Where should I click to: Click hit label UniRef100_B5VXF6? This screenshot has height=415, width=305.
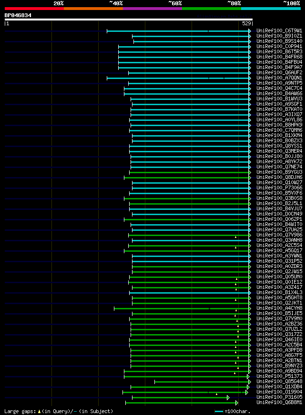[279, 193]
